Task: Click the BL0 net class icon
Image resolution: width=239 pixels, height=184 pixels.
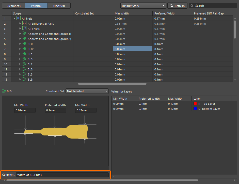Action: tap(24, 44)
